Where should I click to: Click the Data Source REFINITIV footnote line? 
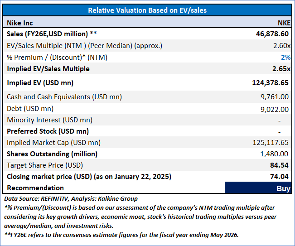[71, 199]
